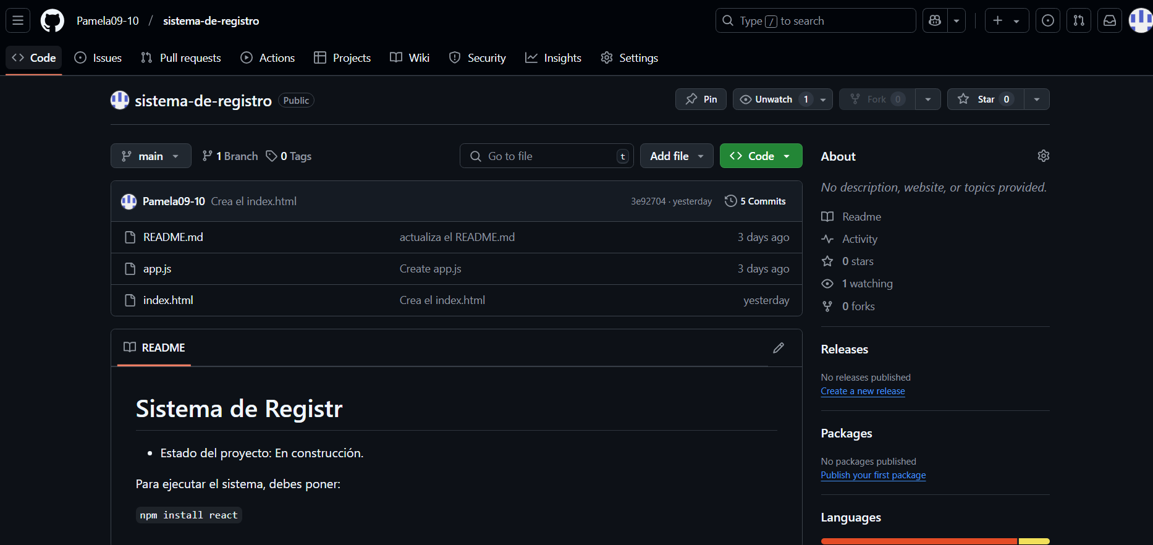Open the 5 Commits history
1153x545 pixels.
tap(755, 201)
